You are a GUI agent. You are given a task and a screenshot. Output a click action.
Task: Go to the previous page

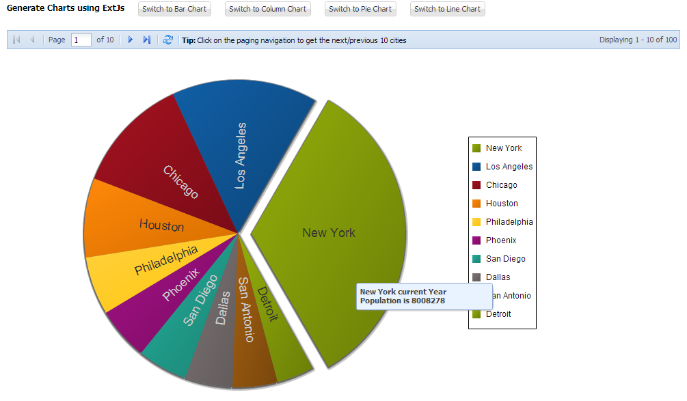[x=31, y=40]
